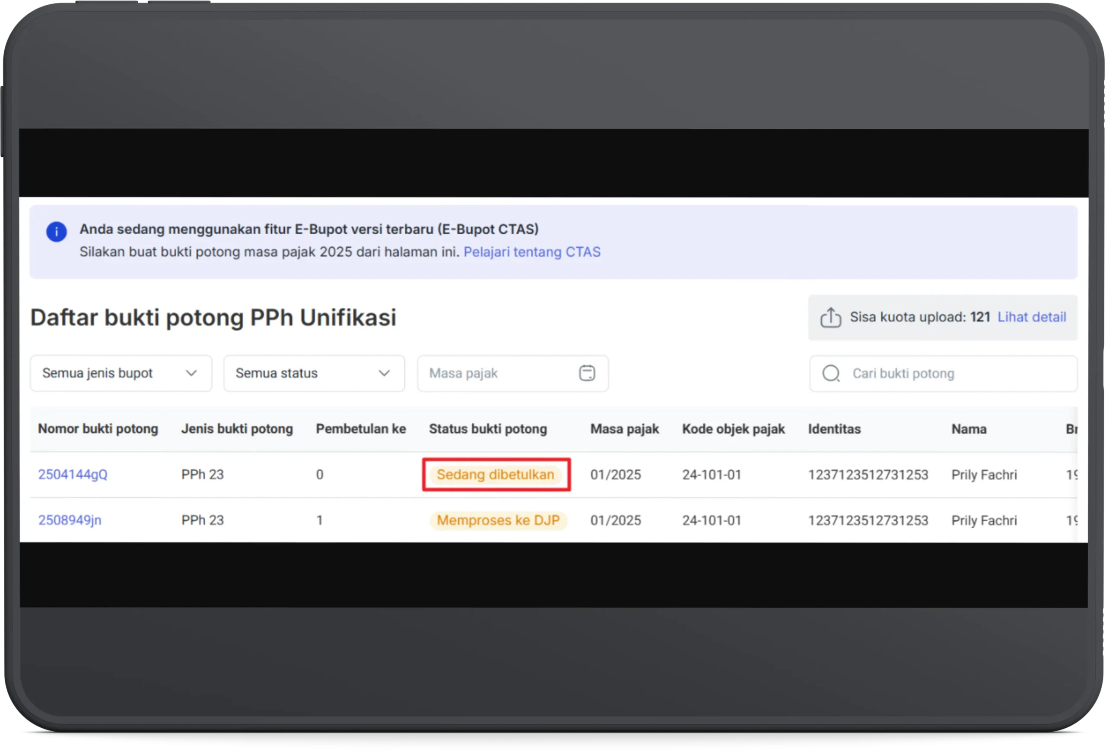
Task: Click the calendar icon in Masa pajak
Action: click(x=587, y=373)
